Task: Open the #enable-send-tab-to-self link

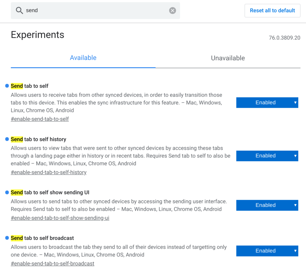Action: tap(40, 119)
